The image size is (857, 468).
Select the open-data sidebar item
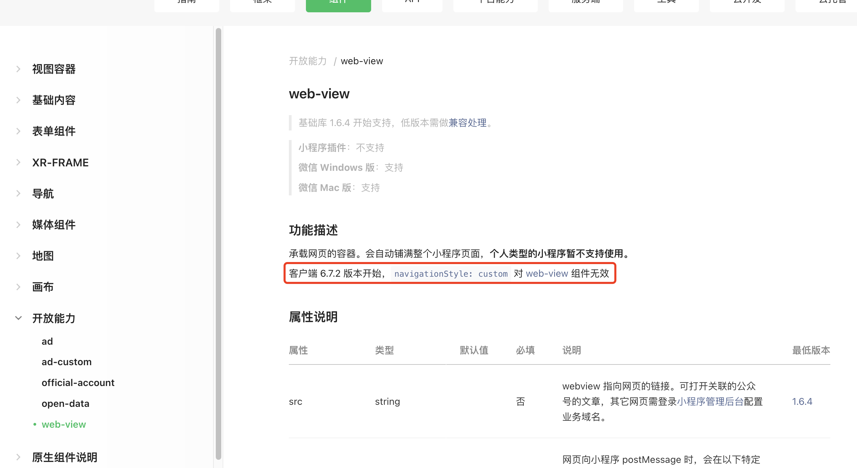tap(66, 403)
